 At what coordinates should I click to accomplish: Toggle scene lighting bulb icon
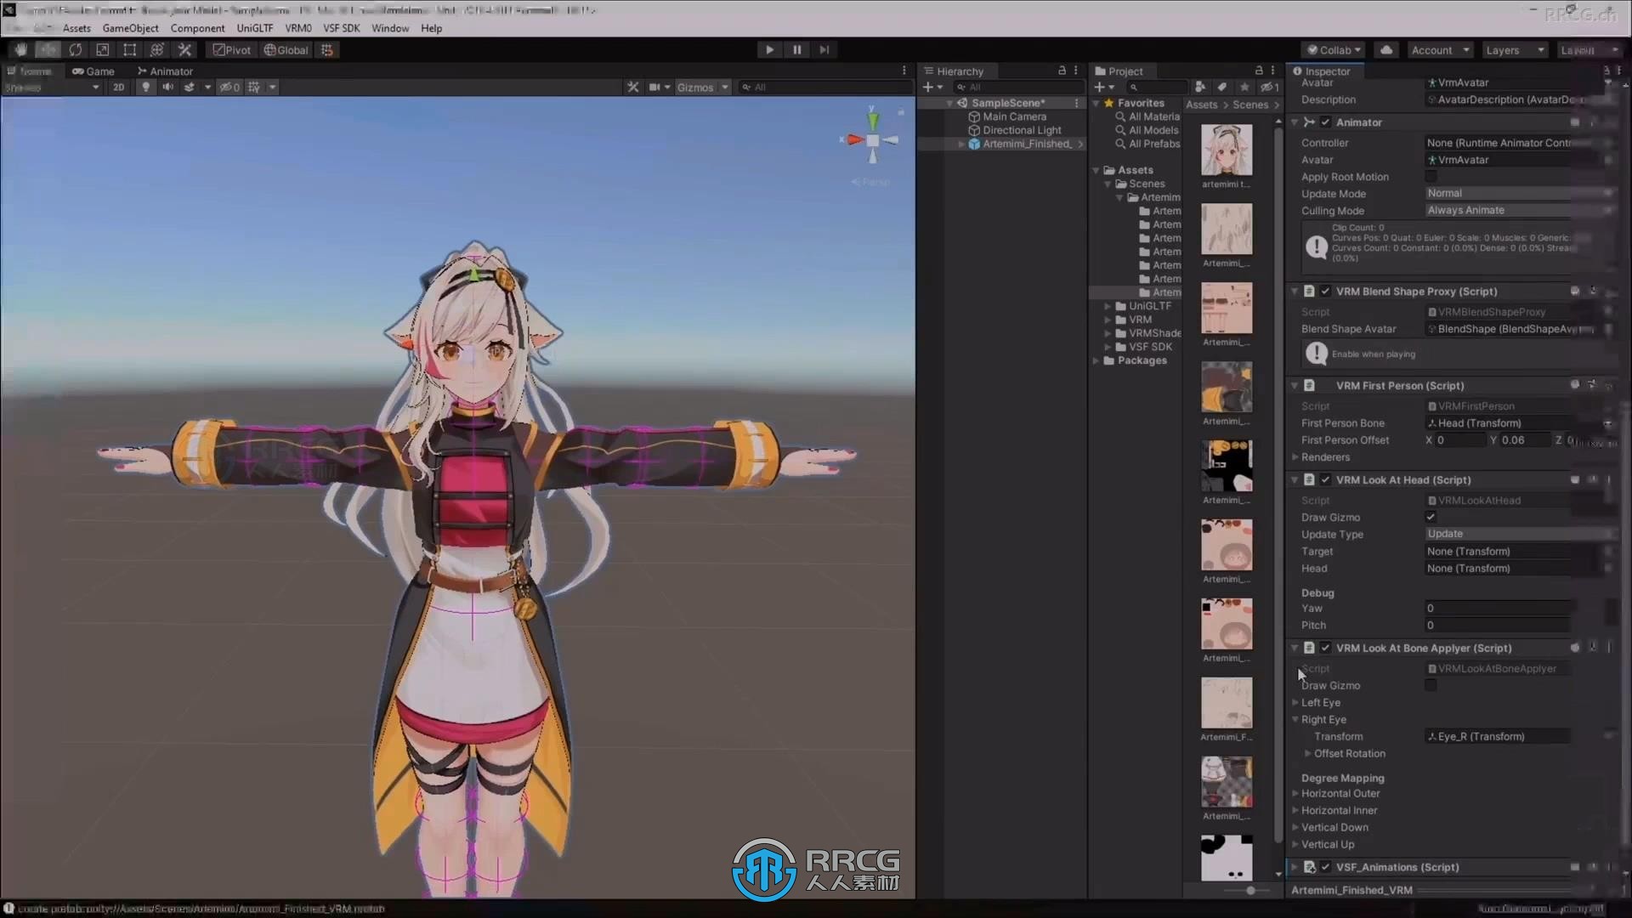[x=145, y=87]
